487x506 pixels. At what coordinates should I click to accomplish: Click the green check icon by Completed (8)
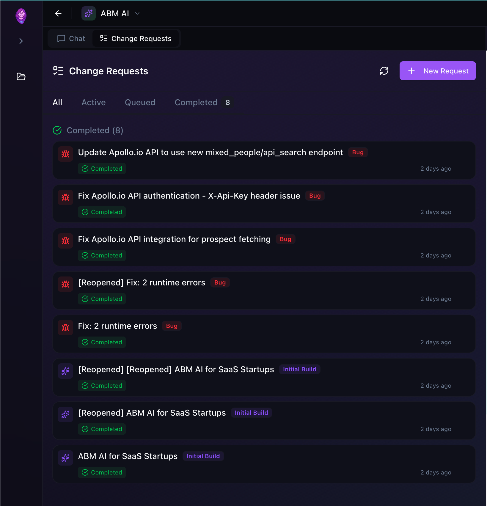(57, 130)
